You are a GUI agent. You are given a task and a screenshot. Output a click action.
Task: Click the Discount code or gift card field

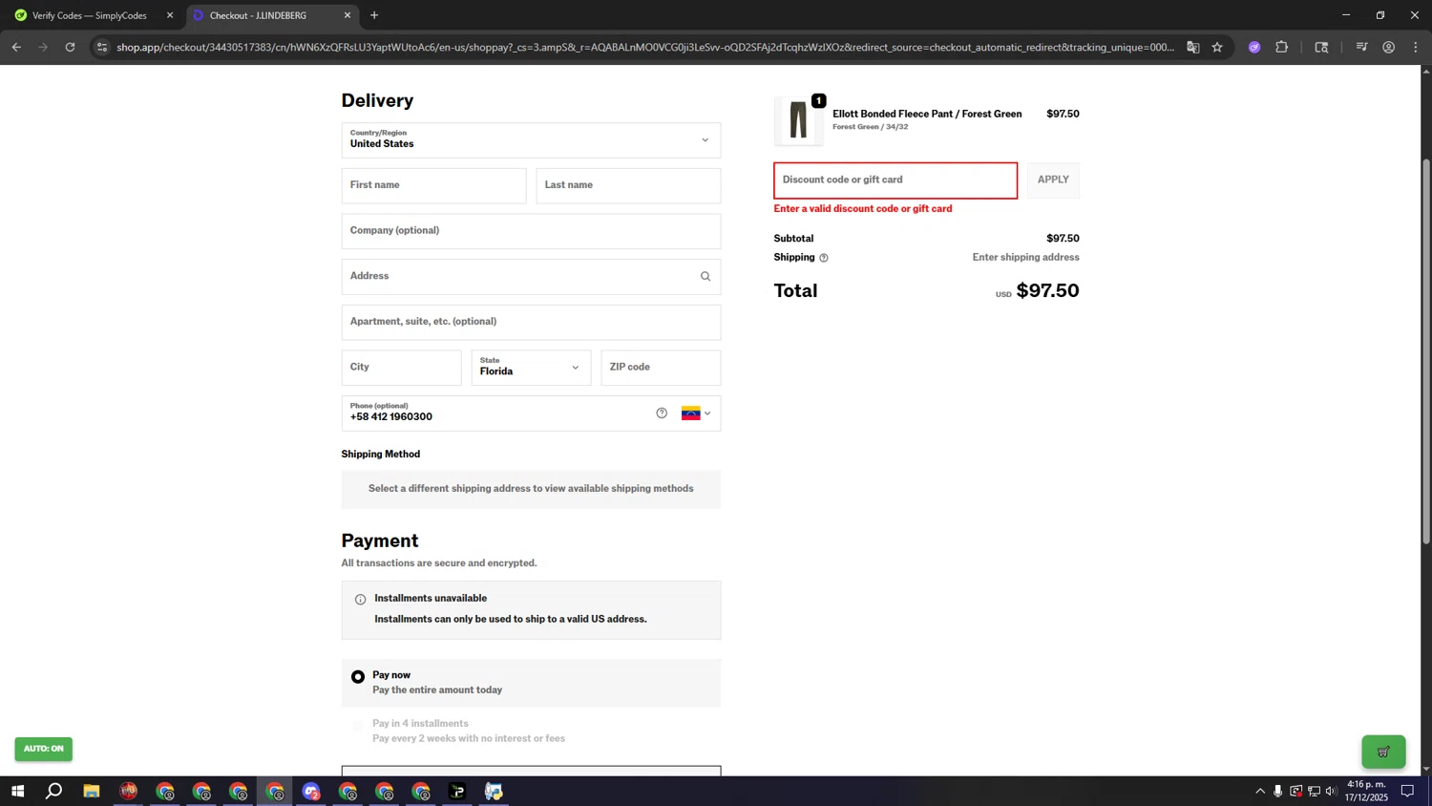pyautogui.click(x=895, y=180)
